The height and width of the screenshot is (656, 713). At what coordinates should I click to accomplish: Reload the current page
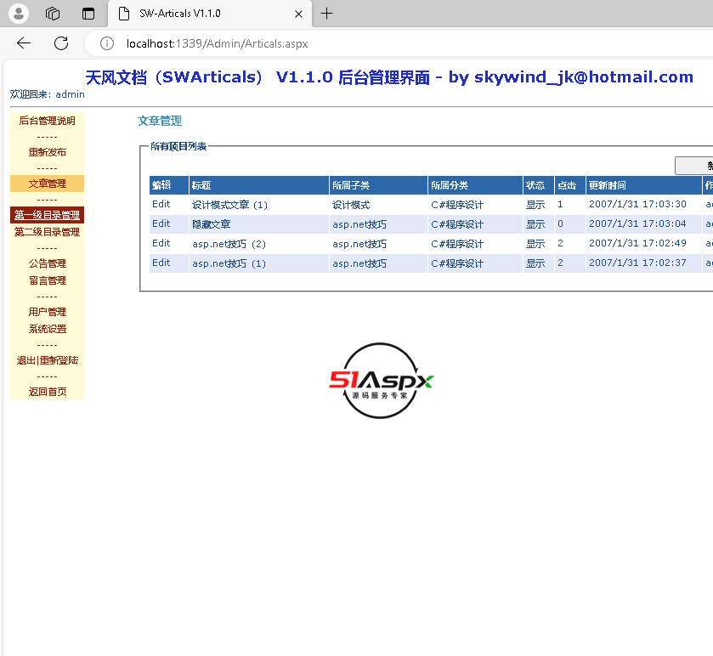tap(61, 43)
